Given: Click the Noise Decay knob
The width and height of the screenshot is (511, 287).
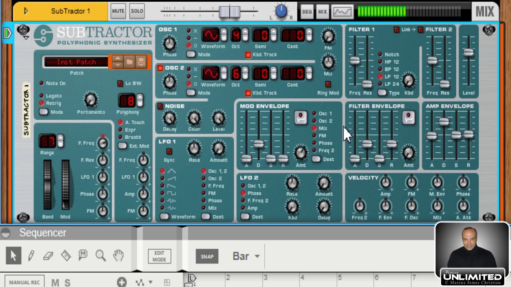Looking at the screenshot, I should 169,118.
